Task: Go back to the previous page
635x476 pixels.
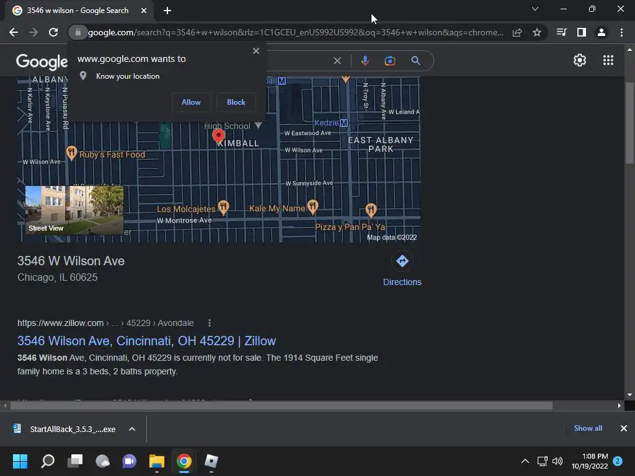Action: 14,32
